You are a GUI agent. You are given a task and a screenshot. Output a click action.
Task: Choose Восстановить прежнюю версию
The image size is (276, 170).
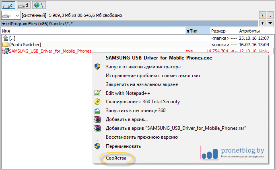pyautogui.click(x=142, y=137)
